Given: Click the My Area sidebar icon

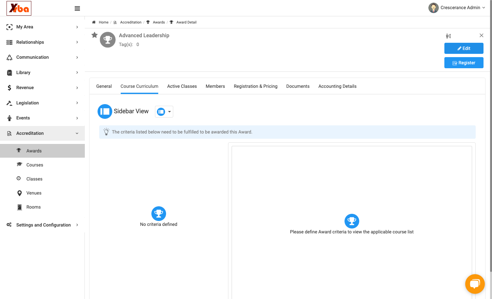Looking at the screenshot, I should click(9, 27).
